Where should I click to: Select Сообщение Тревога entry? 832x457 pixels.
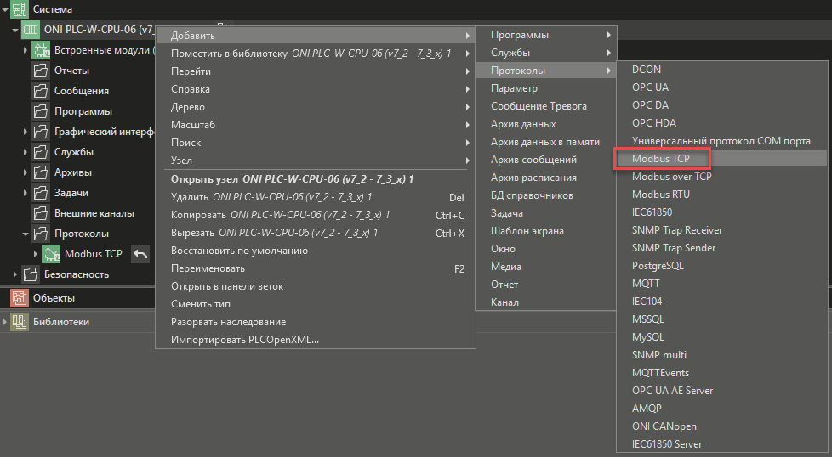click(x=546, y=106)
